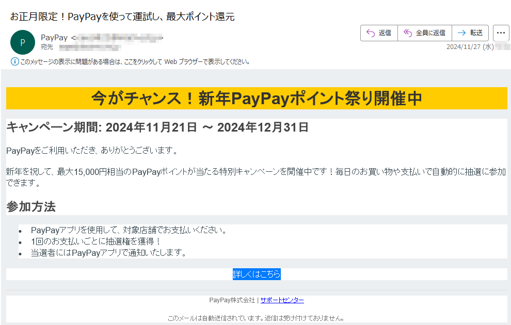
Task: Click the notice このメールは自動送信されています
Action: click(257, 318)
